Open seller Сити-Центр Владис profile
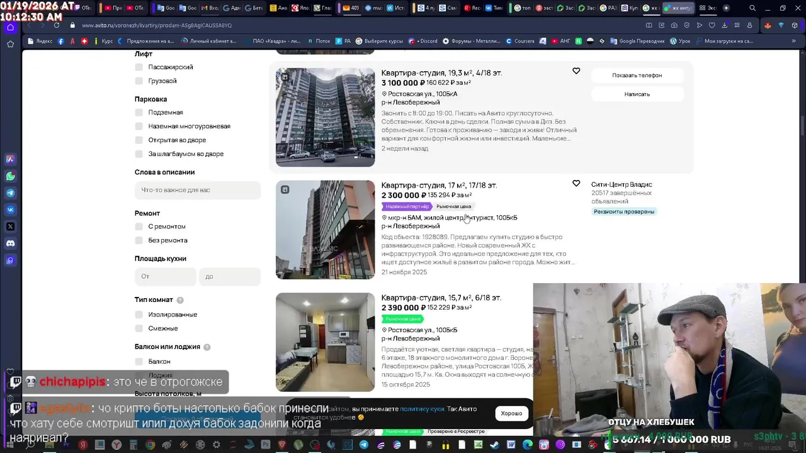806x453 pixels. 622,184
